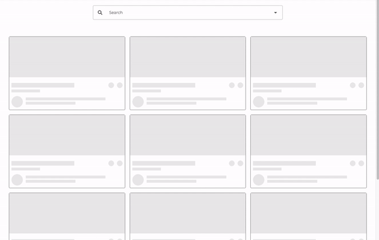
Task: Click the first card's rightmost round action icon
Action: 119,85
